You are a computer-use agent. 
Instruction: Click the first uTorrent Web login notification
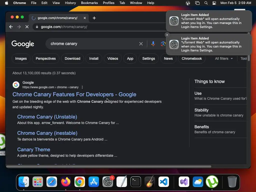click(209, 21)
